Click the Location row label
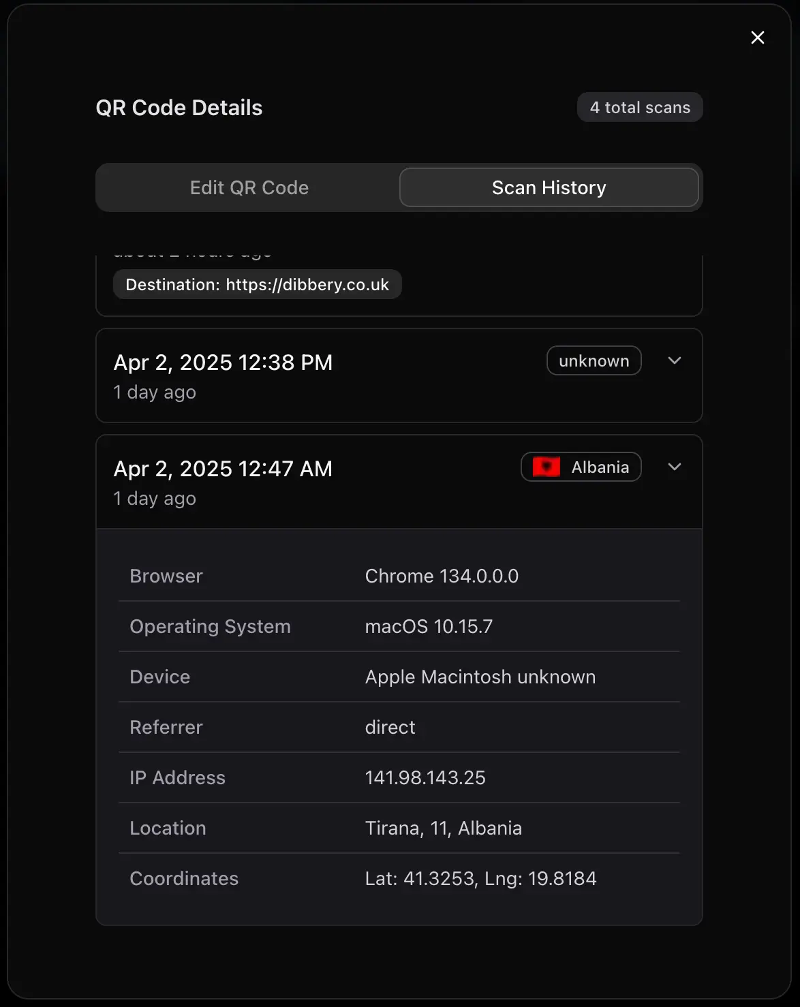The height and width of the screenshot is (1007, 800). 168,828
